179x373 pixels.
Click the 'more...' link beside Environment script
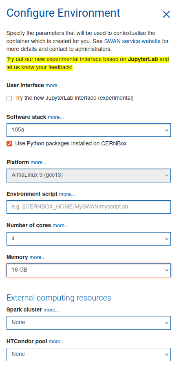(67, 194)
